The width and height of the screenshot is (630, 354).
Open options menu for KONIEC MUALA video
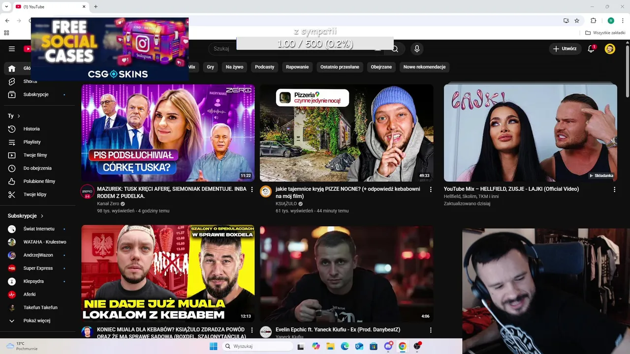pyautogui.click(x=252, y=330)
